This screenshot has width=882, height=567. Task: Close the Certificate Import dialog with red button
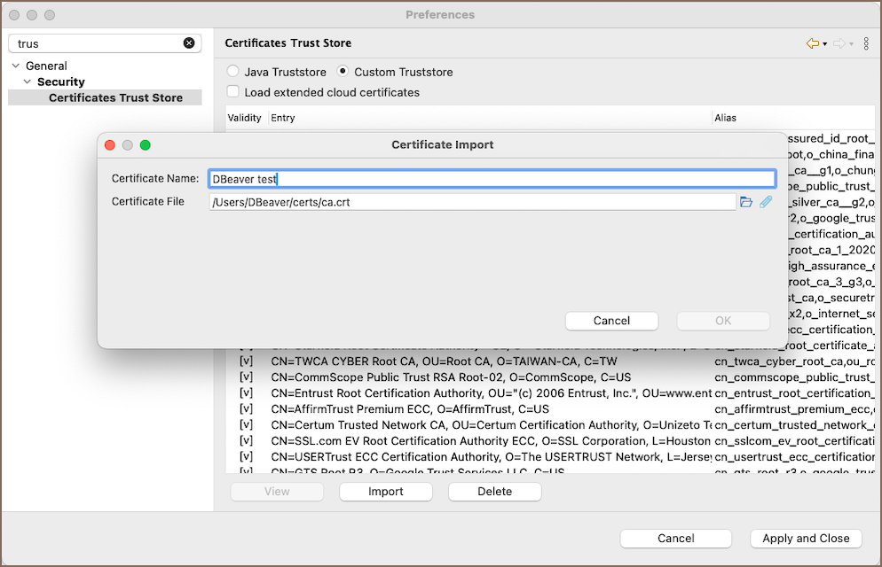(x=110, y=145)
